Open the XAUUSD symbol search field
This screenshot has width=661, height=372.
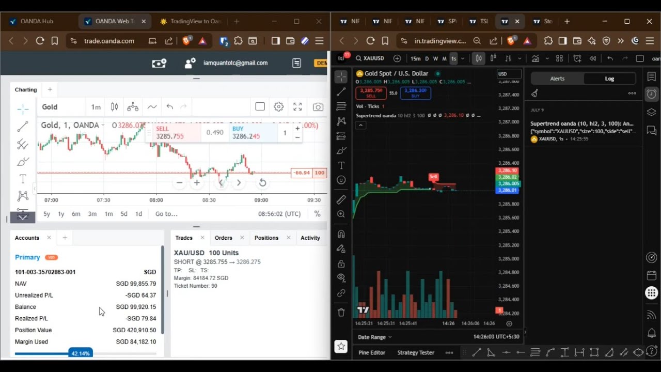click(x=370, y=58)
